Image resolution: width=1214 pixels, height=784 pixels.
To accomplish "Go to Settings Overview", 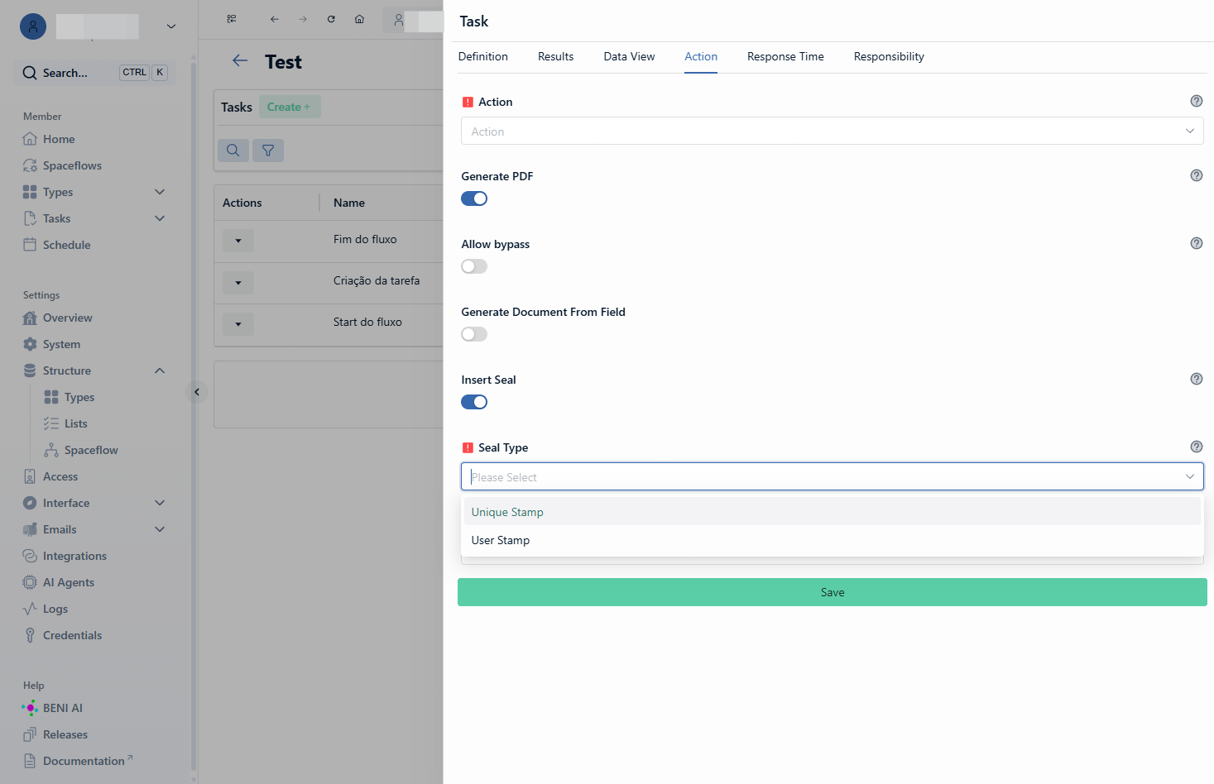I will point(67,318).
